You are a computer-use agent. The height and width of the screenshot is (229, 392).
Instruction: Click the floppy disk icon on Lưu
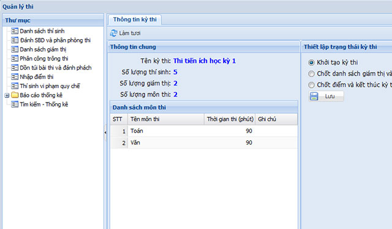tap(314, 96)
